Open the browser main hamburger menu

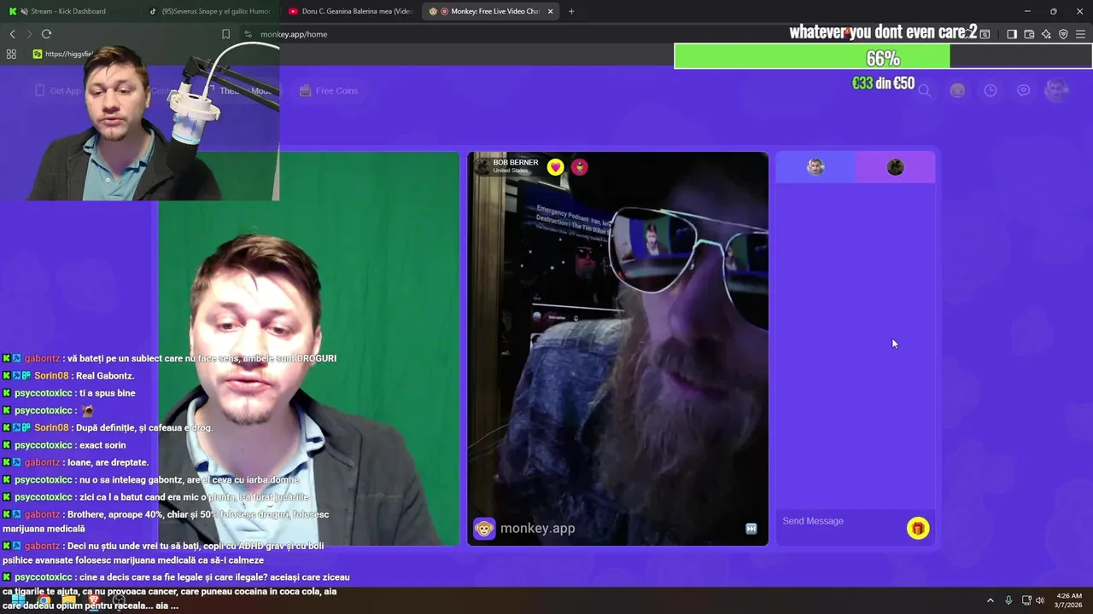(1080, 34)
